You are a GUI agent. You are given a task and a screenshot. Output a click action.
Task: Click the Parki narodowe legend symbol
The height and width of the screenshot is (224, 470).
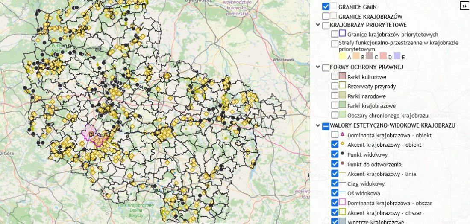point(343,95)
